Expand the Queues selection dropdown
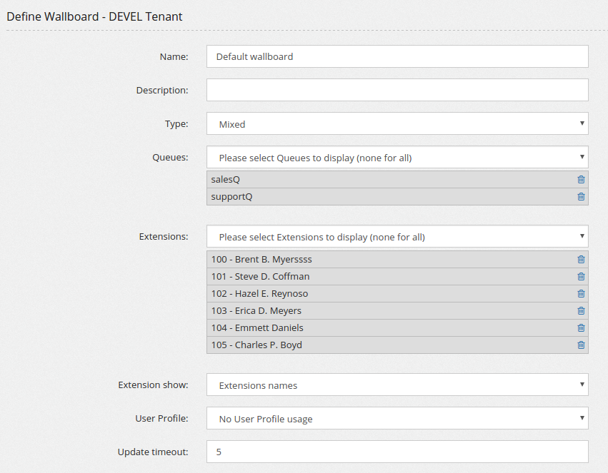Screen dimensions: 608x473 397,158
